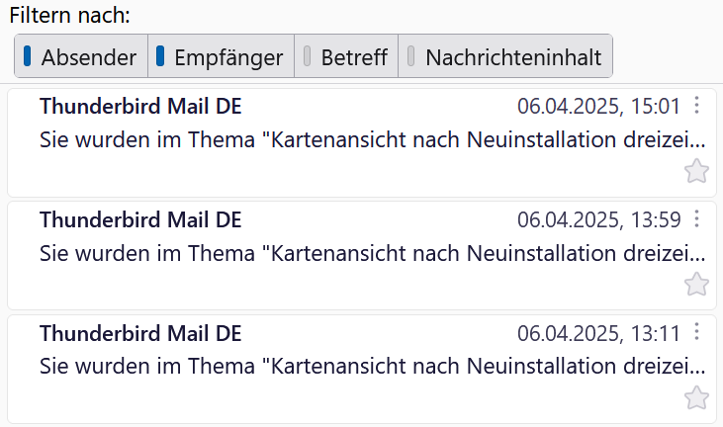Star the 13:11 Thunderbird Mail DE message
This screenshot has height=427, width=723.
click(x=696, y=398)
